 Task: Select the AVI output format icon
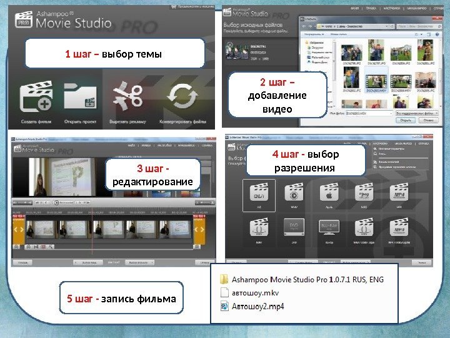tap(259, 192)
